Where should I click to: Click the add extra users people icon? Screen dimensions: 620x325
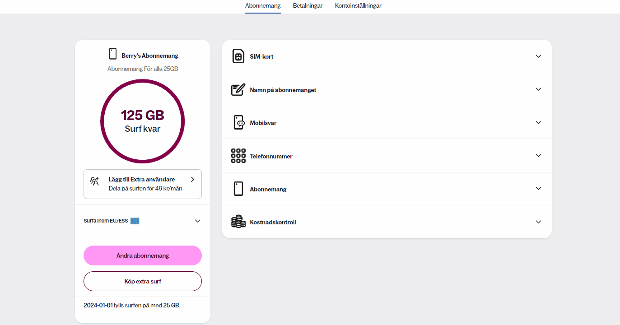pyautogui.click(x=94, y=181)
